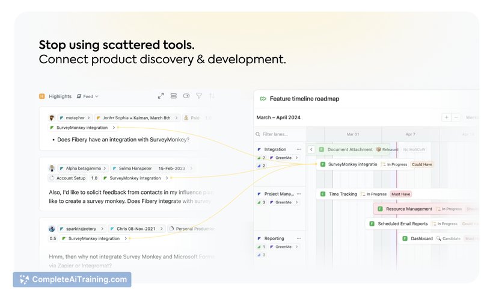Click the Apr 7 timeline header
Screen dimensions: 493x295
(x=410, y=134)
